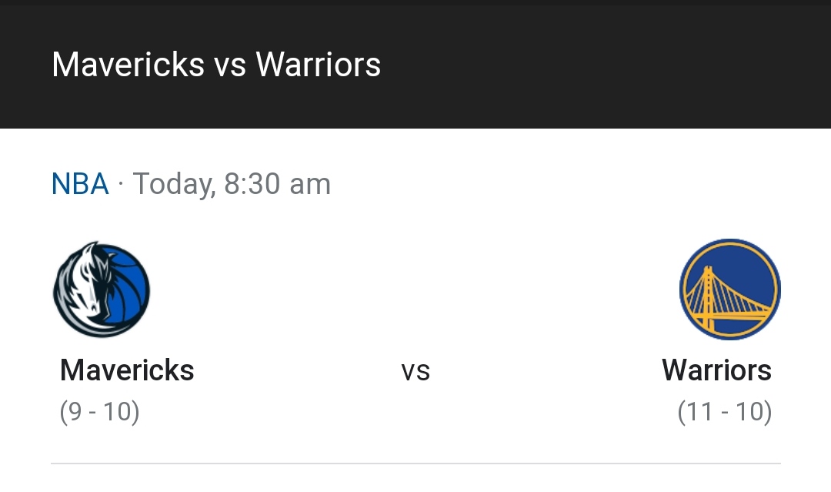This screenshot has width=831, height=492.
Task: Tap the number 9 in Mavericks record
Action: tap(76, 412)
